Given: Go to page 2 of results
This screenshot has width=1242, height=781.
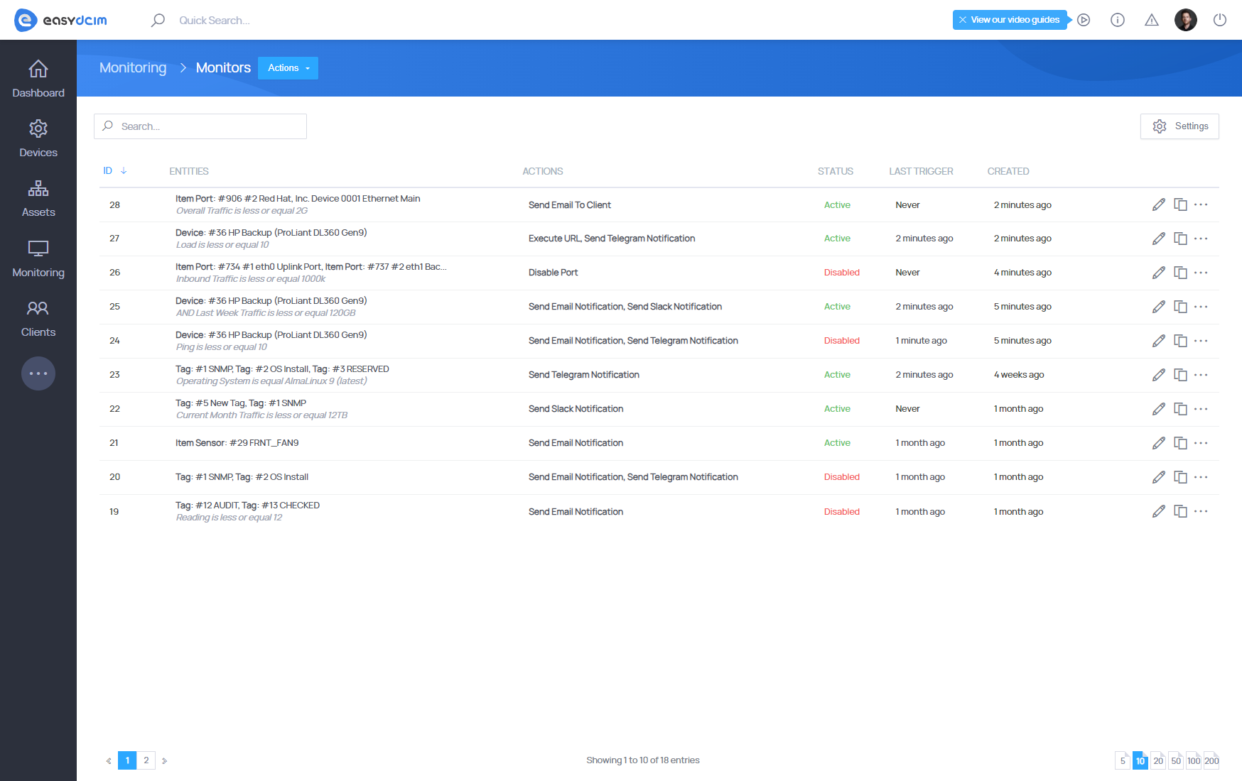Looking at the screenshot, I should pyautogui.click(x=146, y=760).
